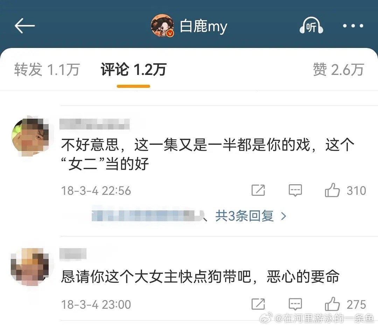Image resolution: width=378 pixels, height=327 pixels.
Task: Like the comment with 310 likes
Action: 332,190
